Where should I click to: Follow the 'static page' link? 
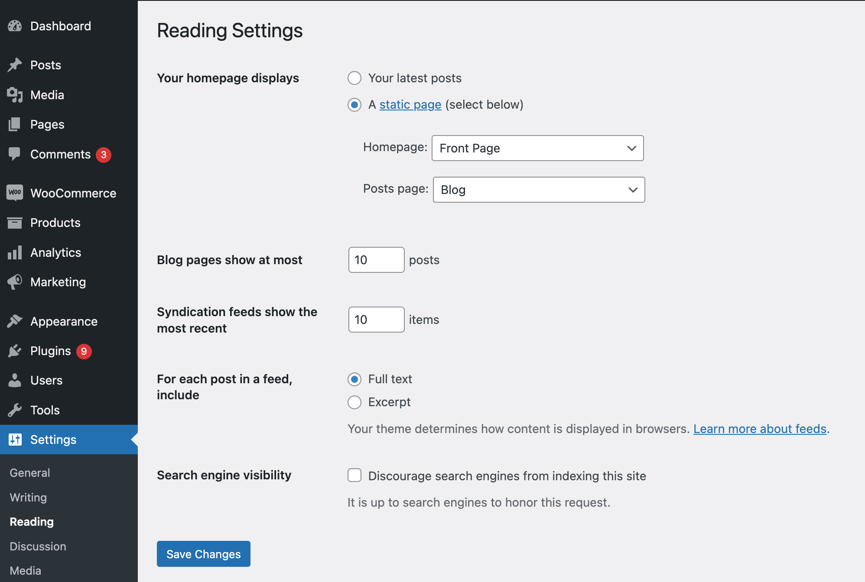[x=410, y=105]
